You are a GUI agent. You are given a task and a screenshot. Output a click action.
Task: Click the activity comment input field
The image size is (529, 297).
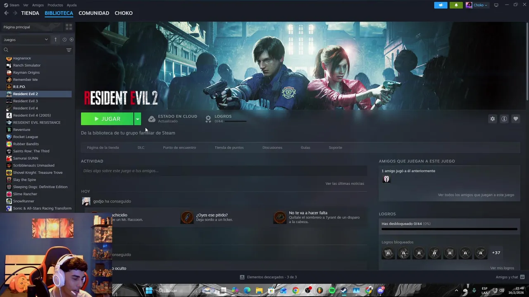(x=224, y=171)
